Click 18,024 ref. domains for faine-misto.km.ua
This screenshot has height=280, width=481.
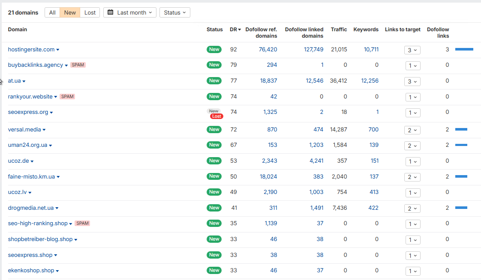268,177
